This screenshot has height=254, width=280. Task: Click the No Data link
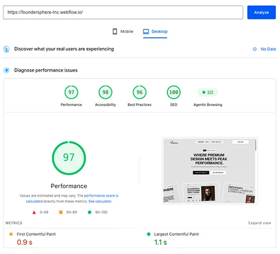pos(268,49)
